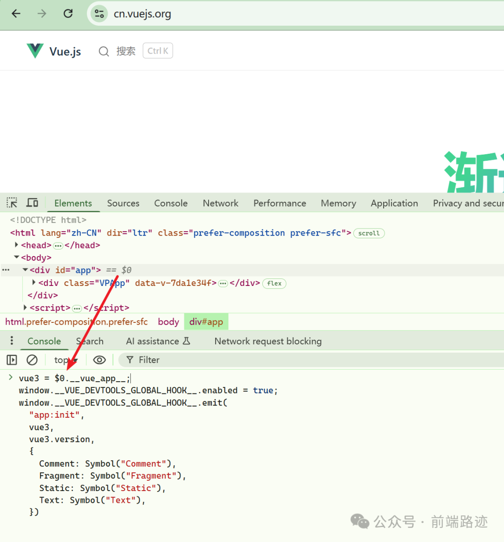Viewport: 504px width, 542px height.
Task: Reload the cn.vuejs.org page
Action: point(68,14)
